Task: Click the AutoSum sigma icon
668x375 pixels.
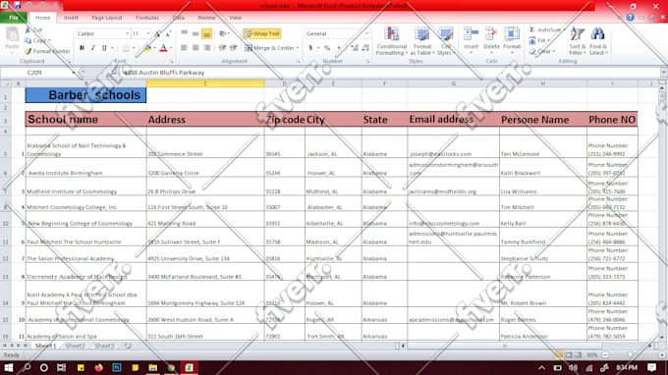Action: (x=532, y=29)
